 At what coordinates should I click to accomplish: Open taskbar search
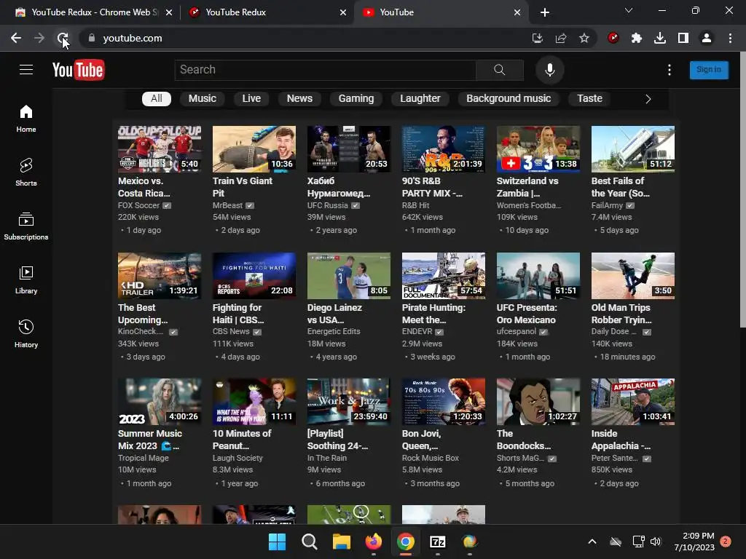click(309, 542)
